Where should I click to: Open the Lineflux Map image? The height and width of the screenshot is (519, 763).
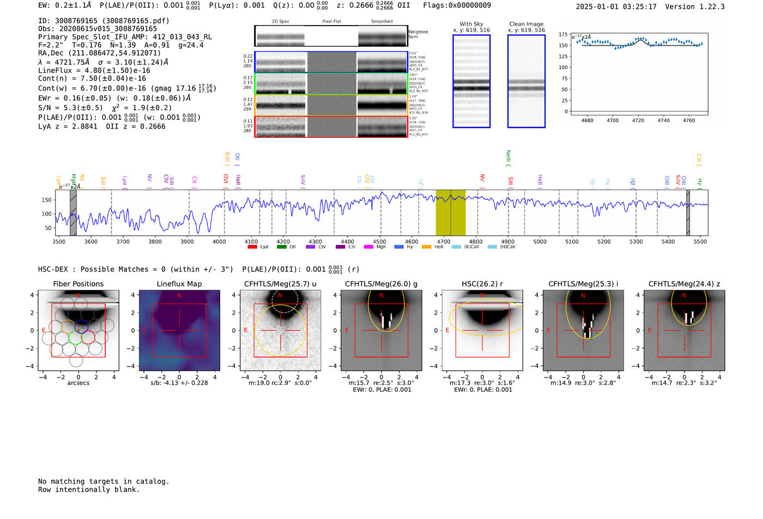pyautogui.click(x=179, y=331)
